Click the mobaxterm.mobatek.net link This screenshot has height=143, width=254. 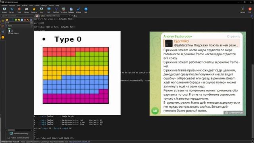[x=79, y=142]
